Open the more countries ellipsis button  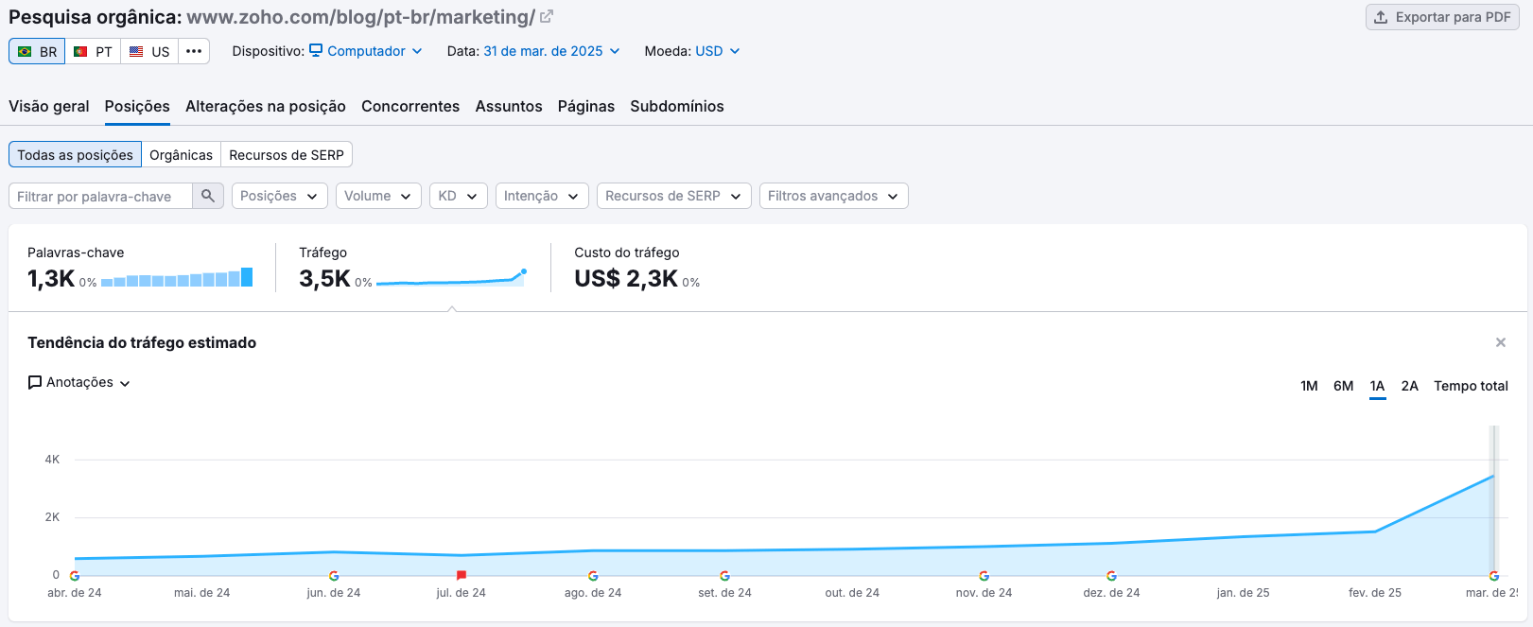point(194,51)
